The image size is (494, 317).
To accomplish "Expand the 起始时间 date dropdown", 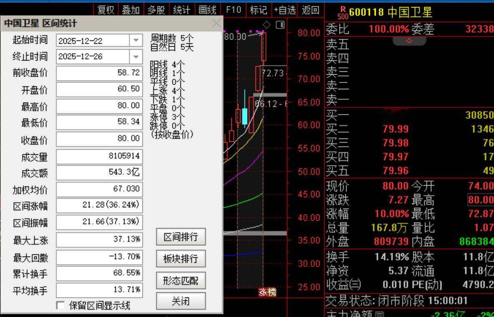I will tap(136, 40).
